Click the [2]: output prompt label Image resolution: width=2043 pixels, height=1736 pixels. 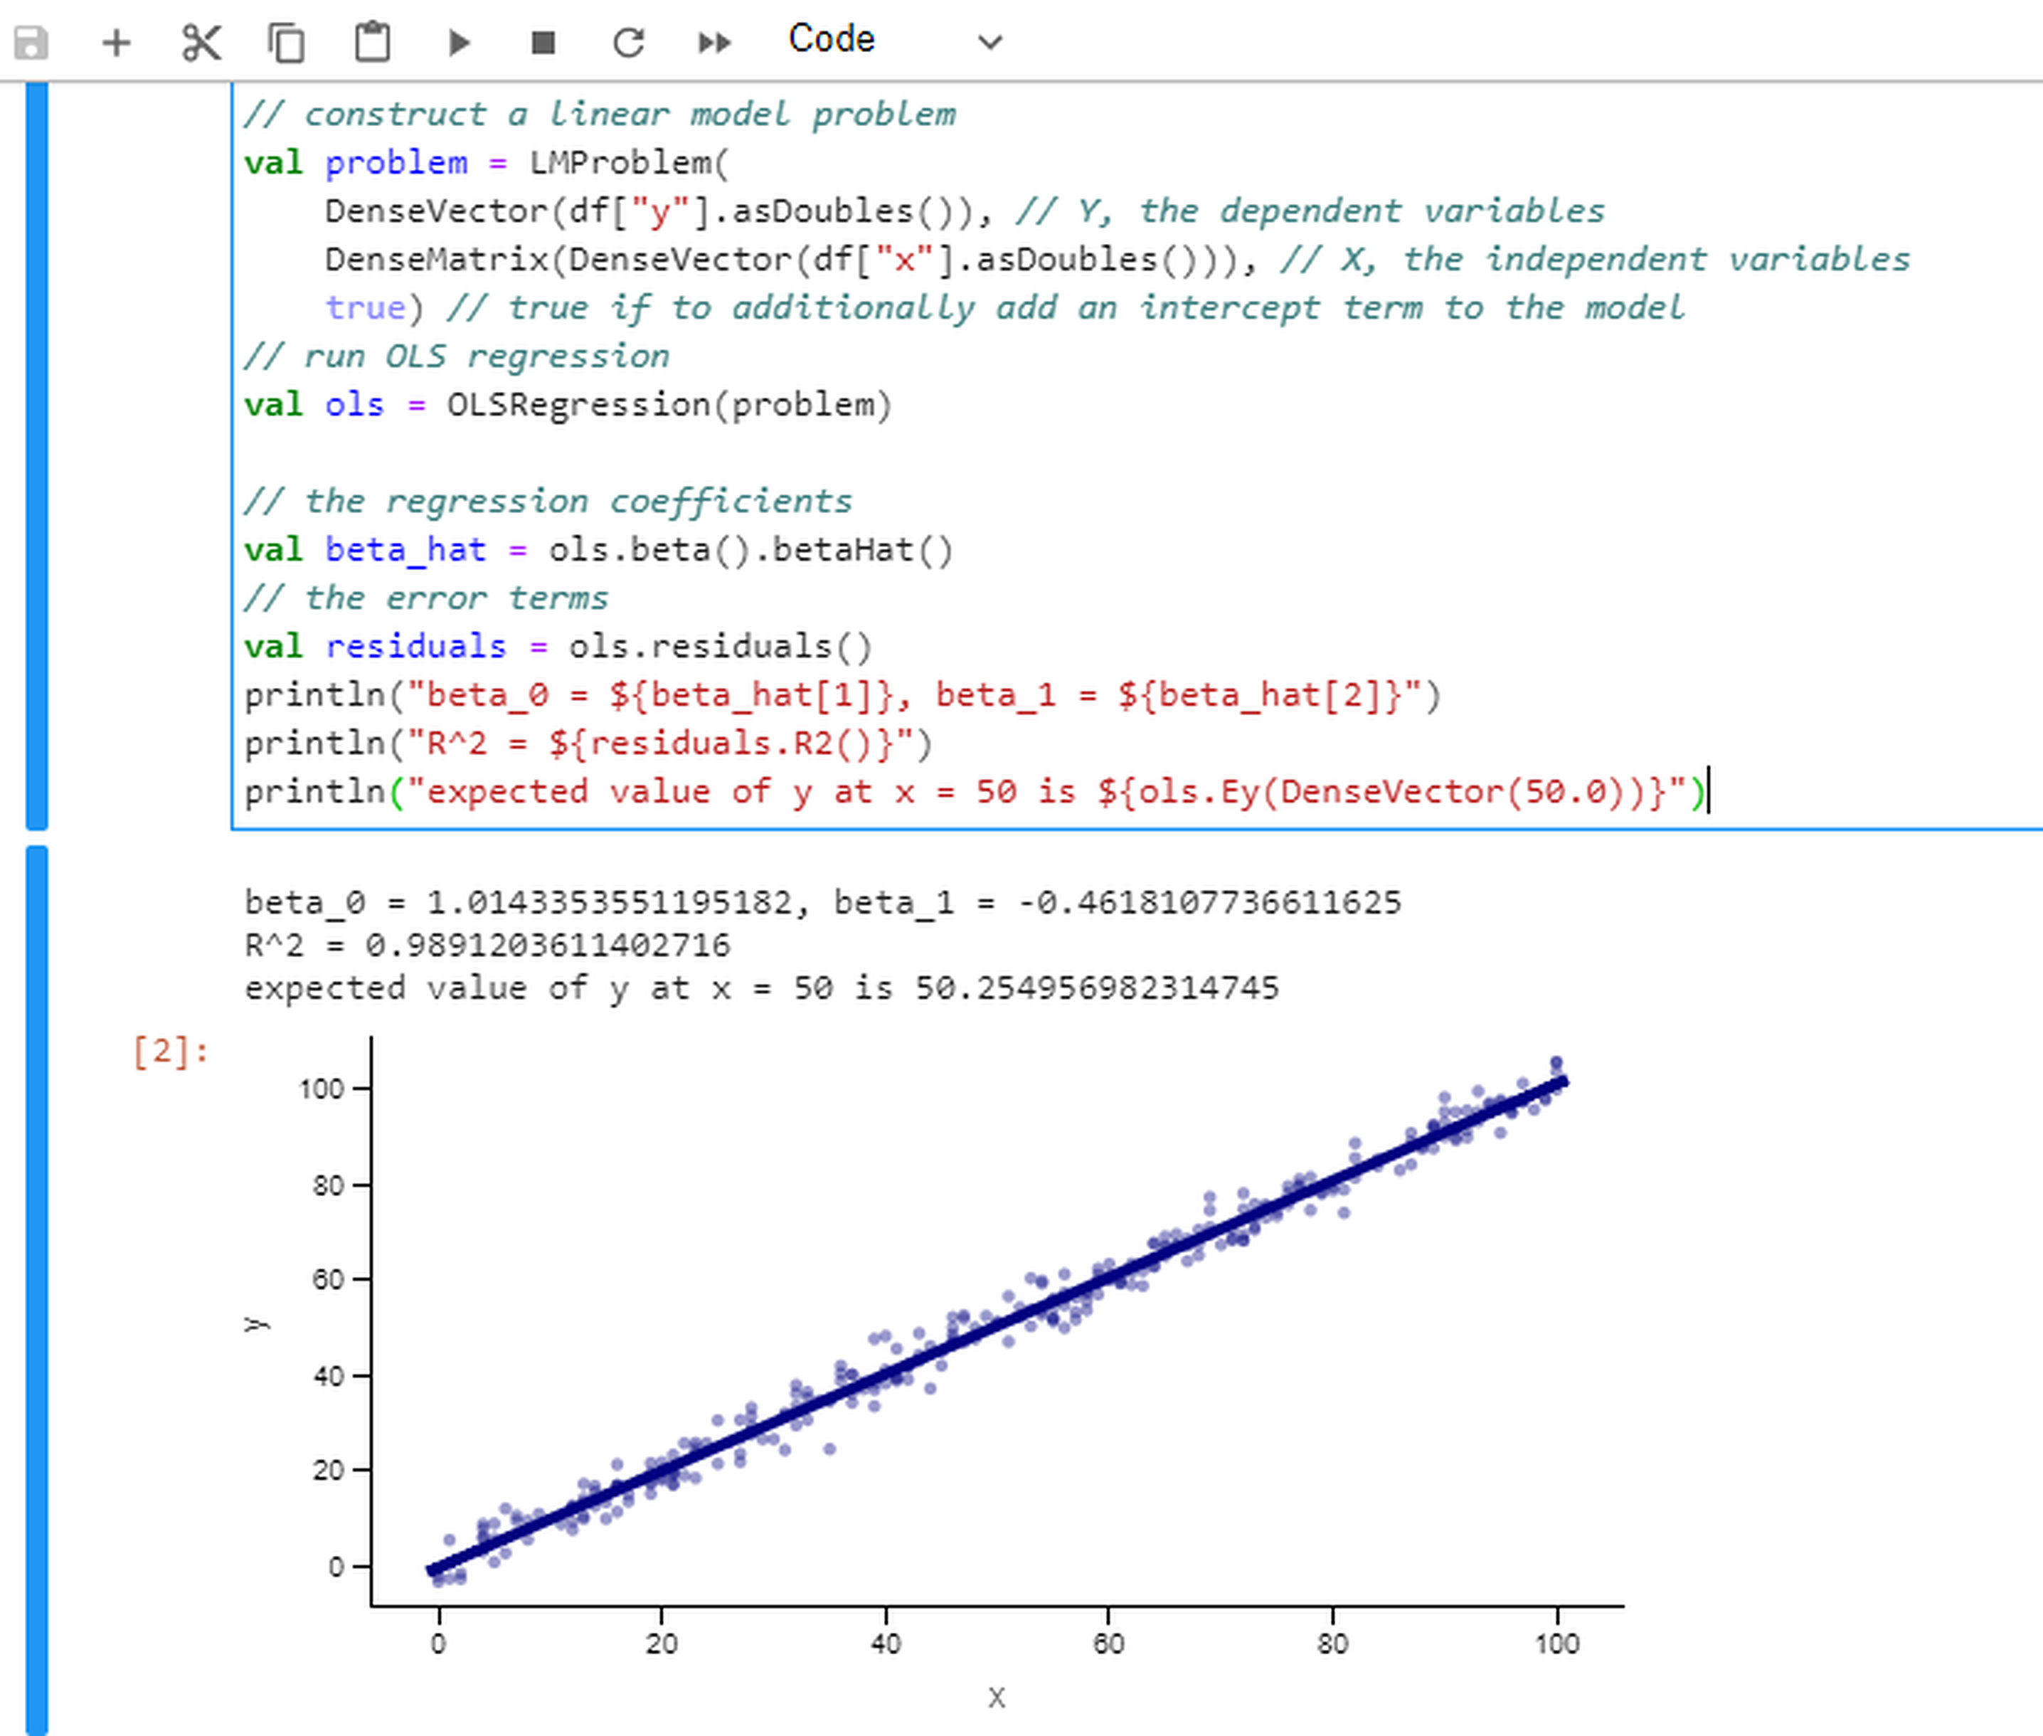pos(171,1051)
